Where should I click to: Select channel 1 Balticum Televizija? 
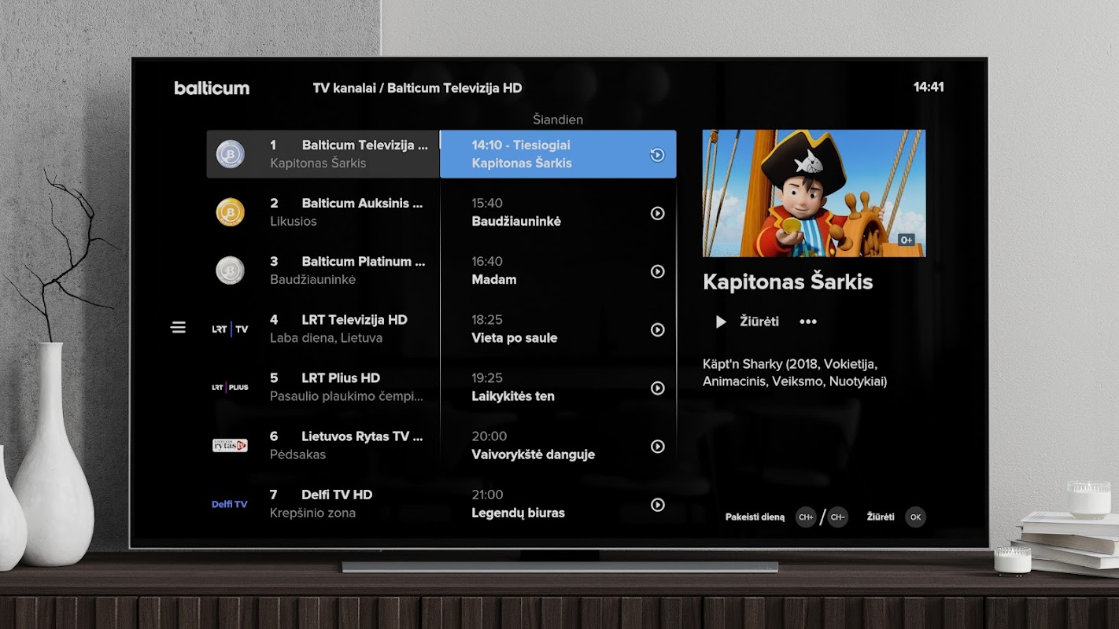323,154
